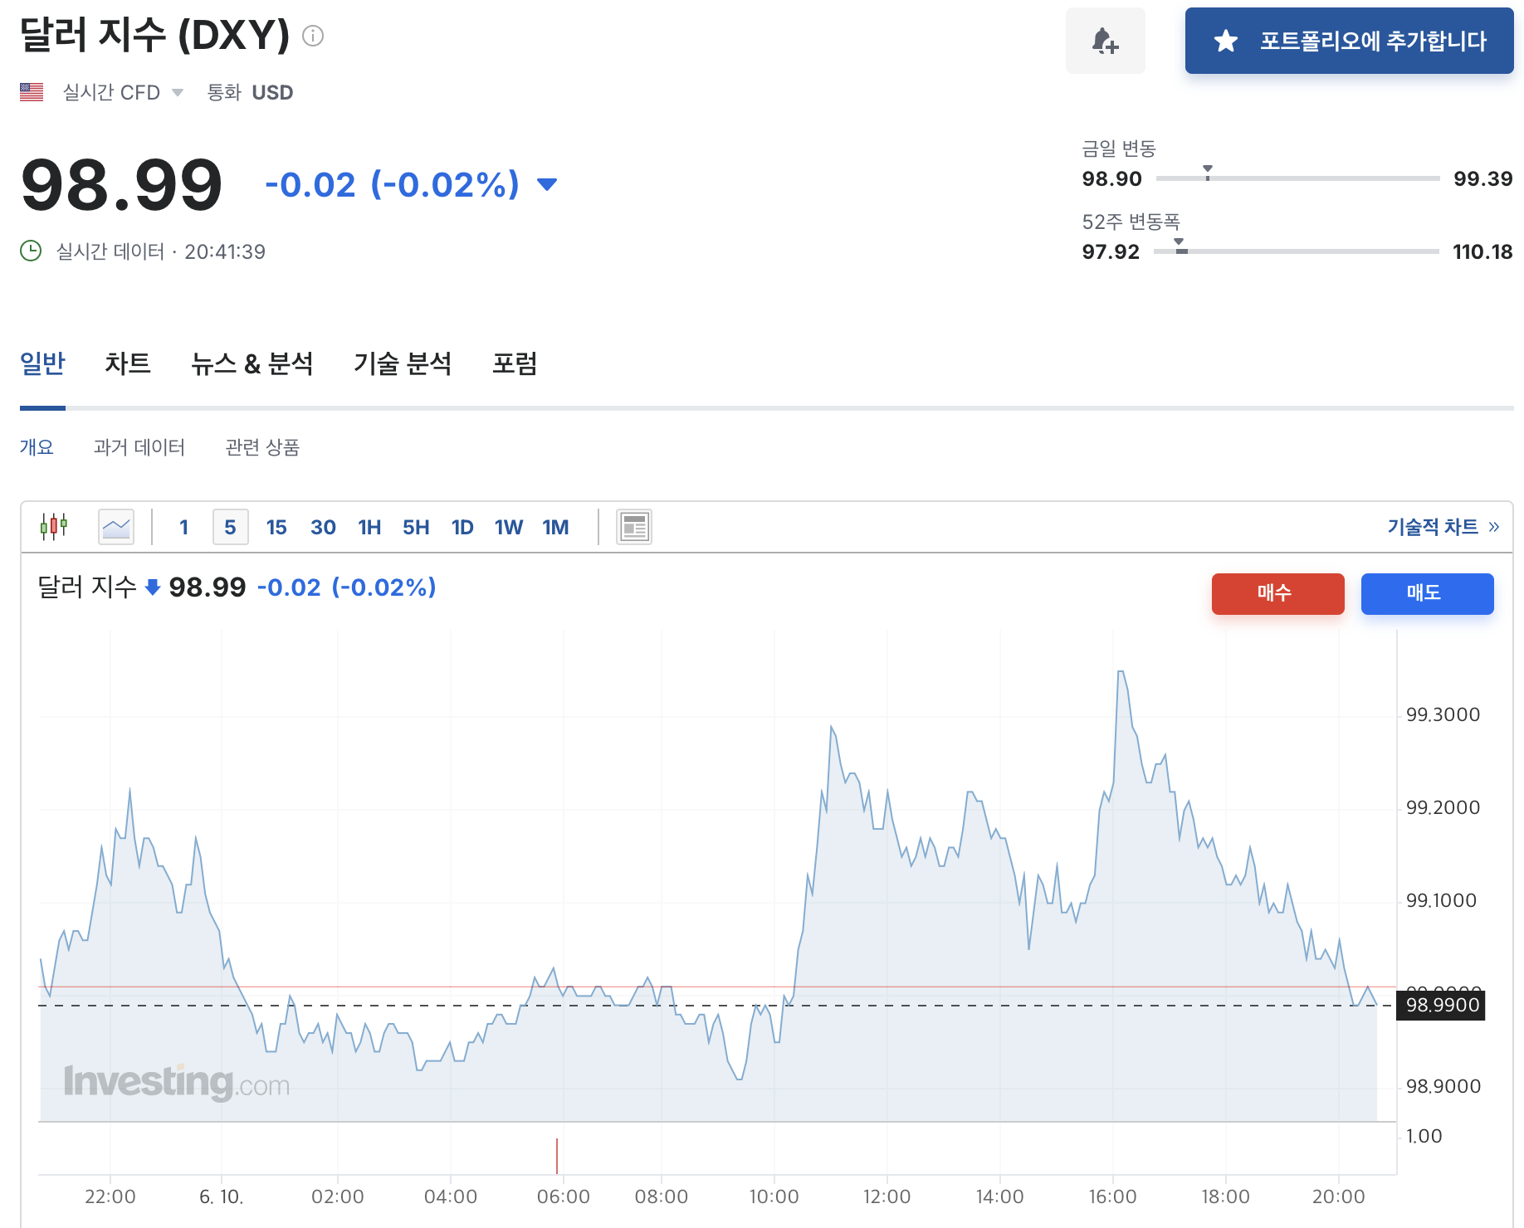The image size is (1524, 1228).
Task: Set chart interval to 30 minutes
Action: [323, 527]
